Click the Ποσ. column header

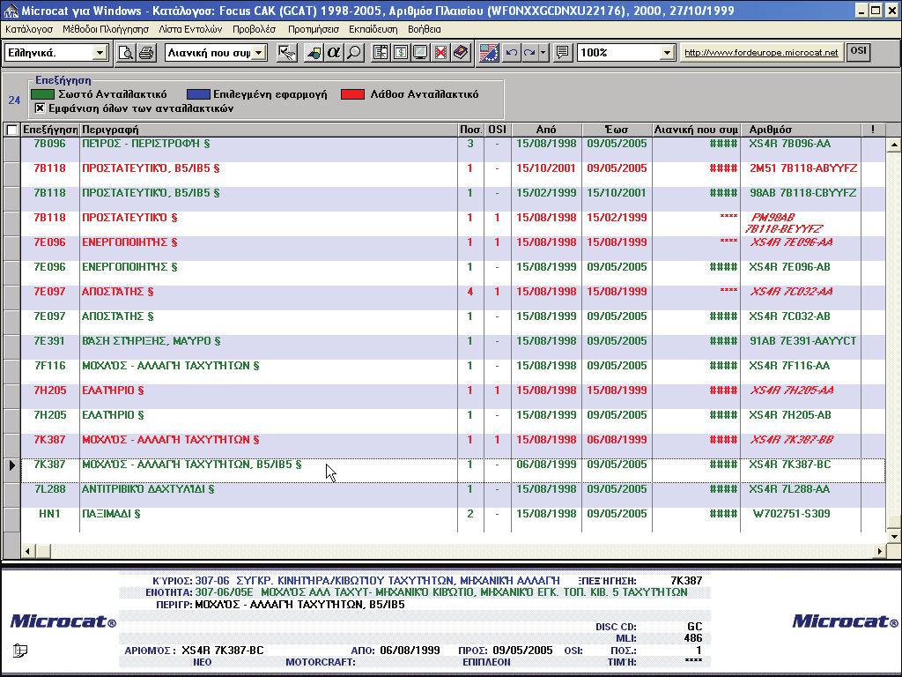(470, 130)
